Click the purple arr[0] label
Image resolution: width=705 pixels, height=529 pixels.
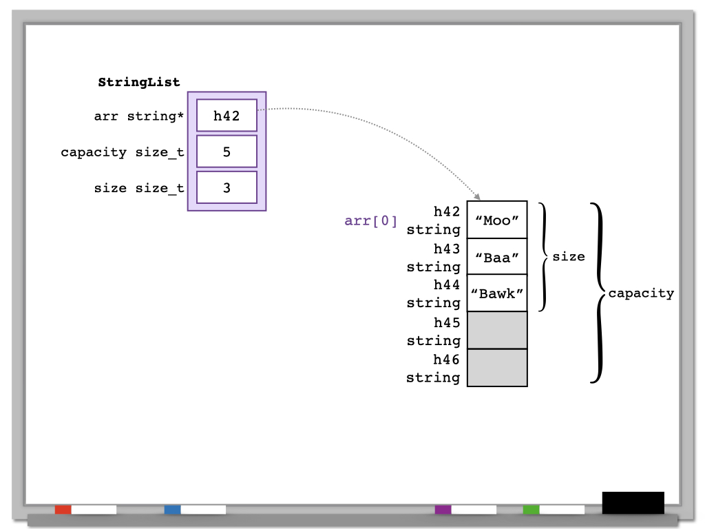tap(371, 221)
